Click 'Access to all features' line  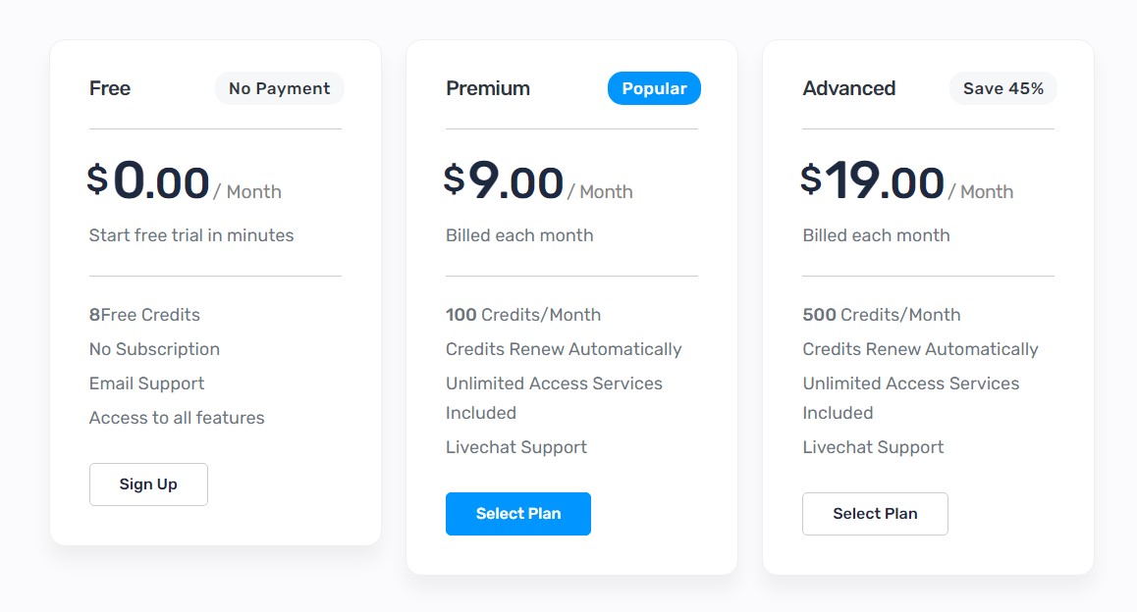(177, 418)
